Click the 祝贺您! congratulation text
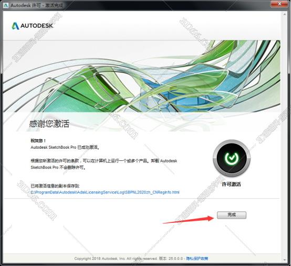The height and width of the screenshot is (266, 291). [x=38, y=140]
